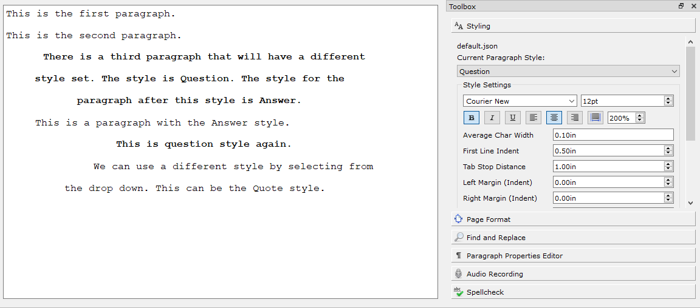Click the Spellcheck abc checkmark icon
Screen dimensions: 700x308
(x=459, y=292)
